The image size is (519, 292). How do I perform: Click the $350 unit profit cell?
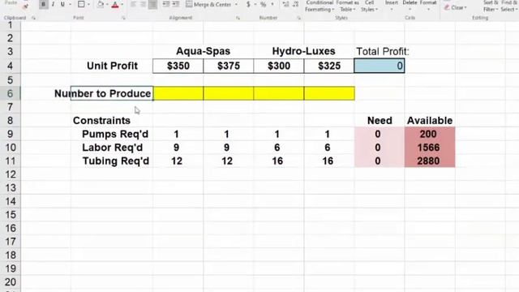click(178, 66)
